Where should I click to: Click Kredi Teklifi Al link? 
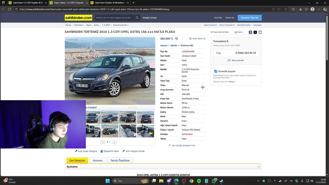(x=197, y=39)
